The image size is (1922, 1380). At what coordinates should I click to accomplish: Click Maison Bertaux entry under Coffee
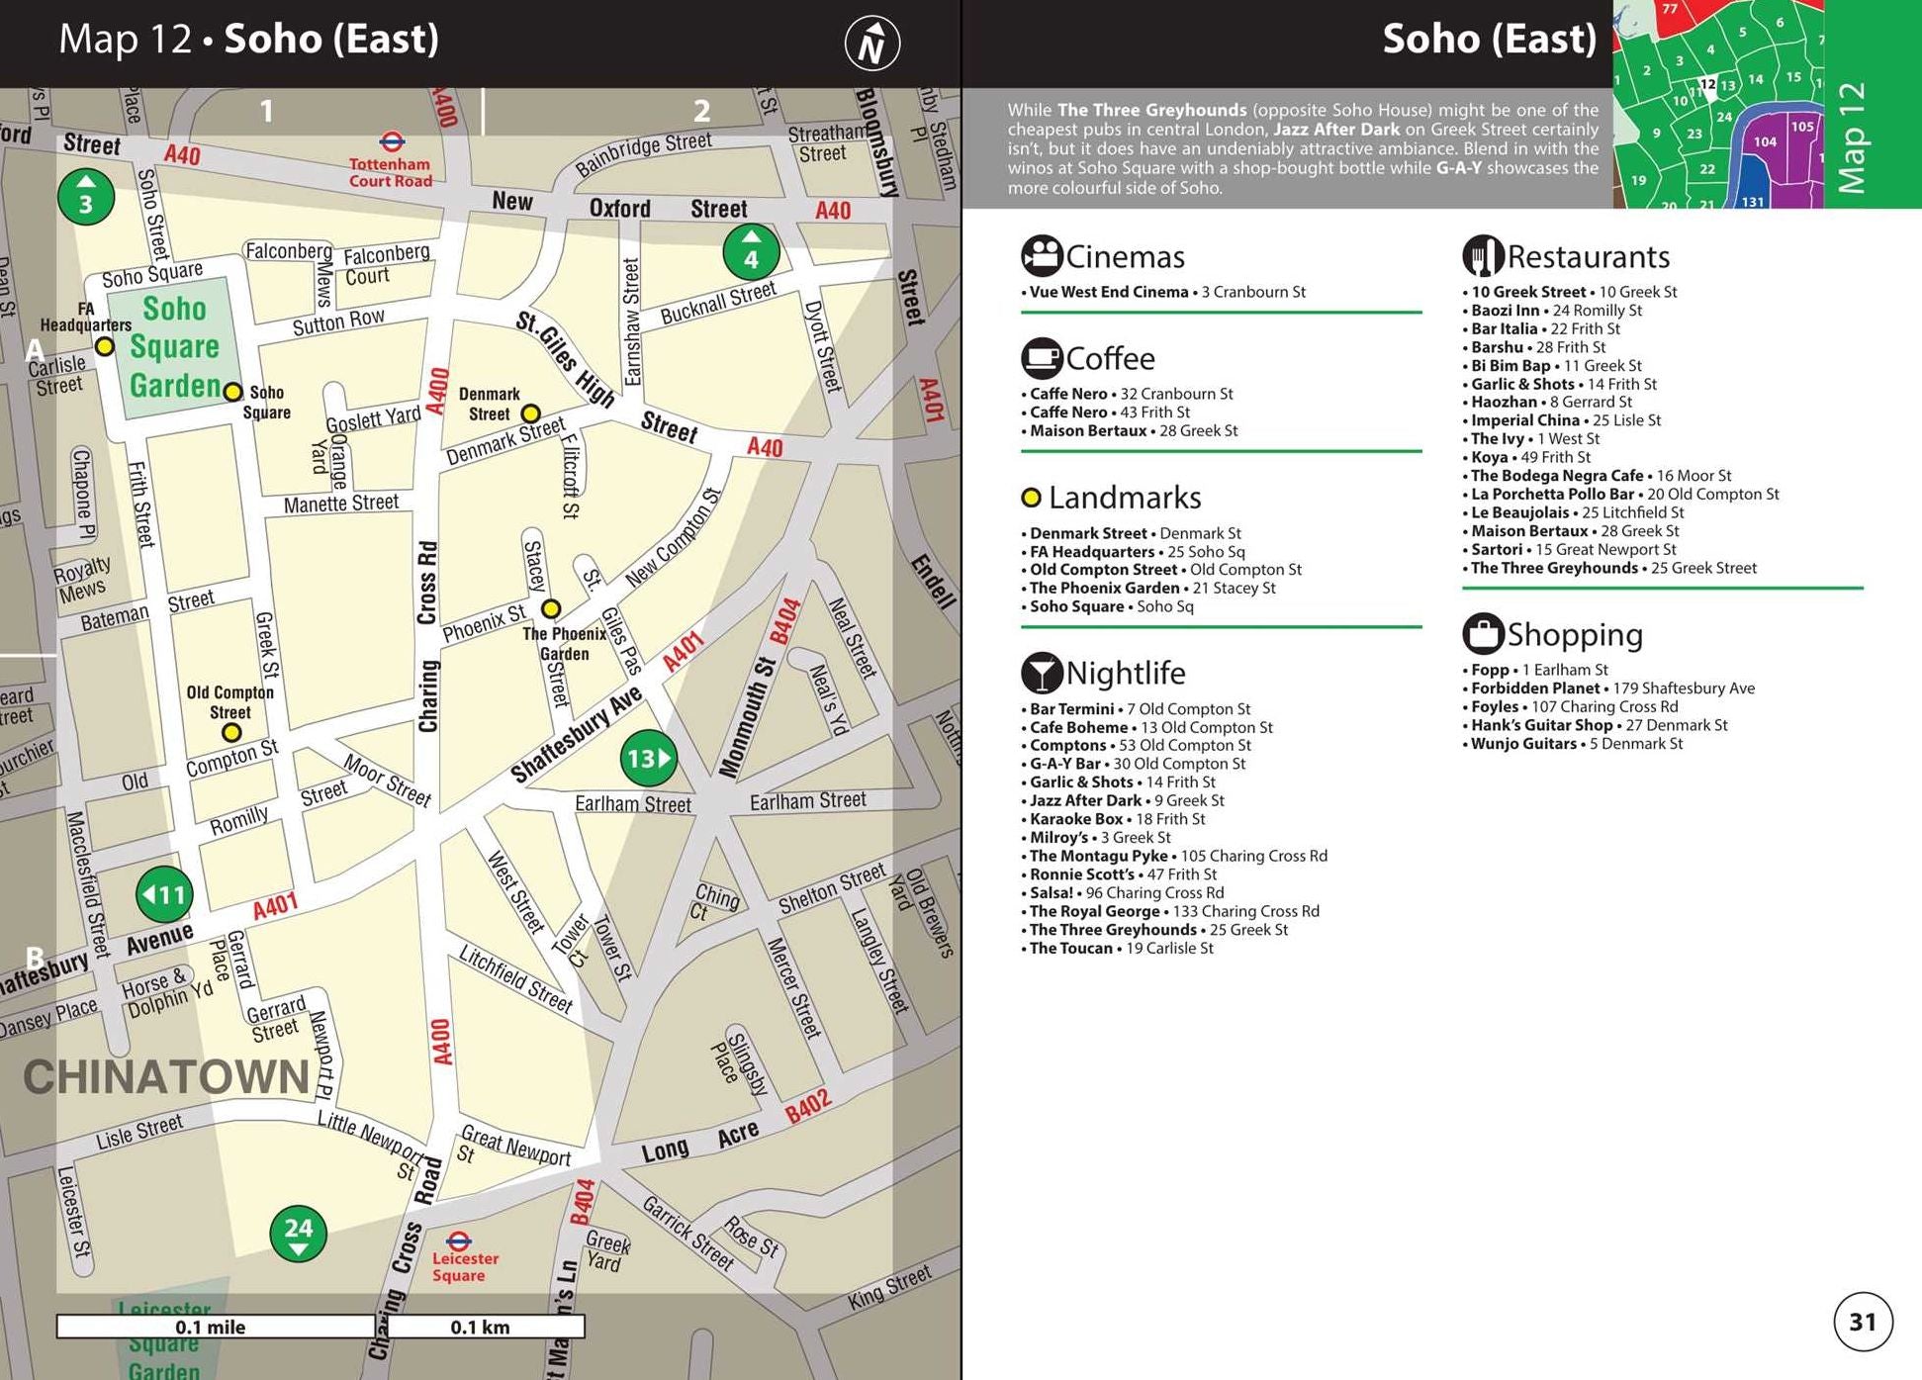click(1129, 431)
